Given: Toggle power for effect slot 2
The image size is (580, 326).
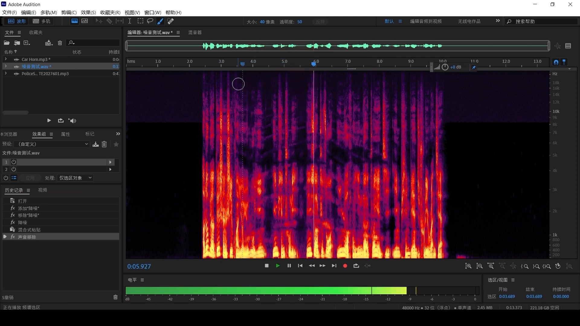Looking at the screenshot, I should pos(14,169).
